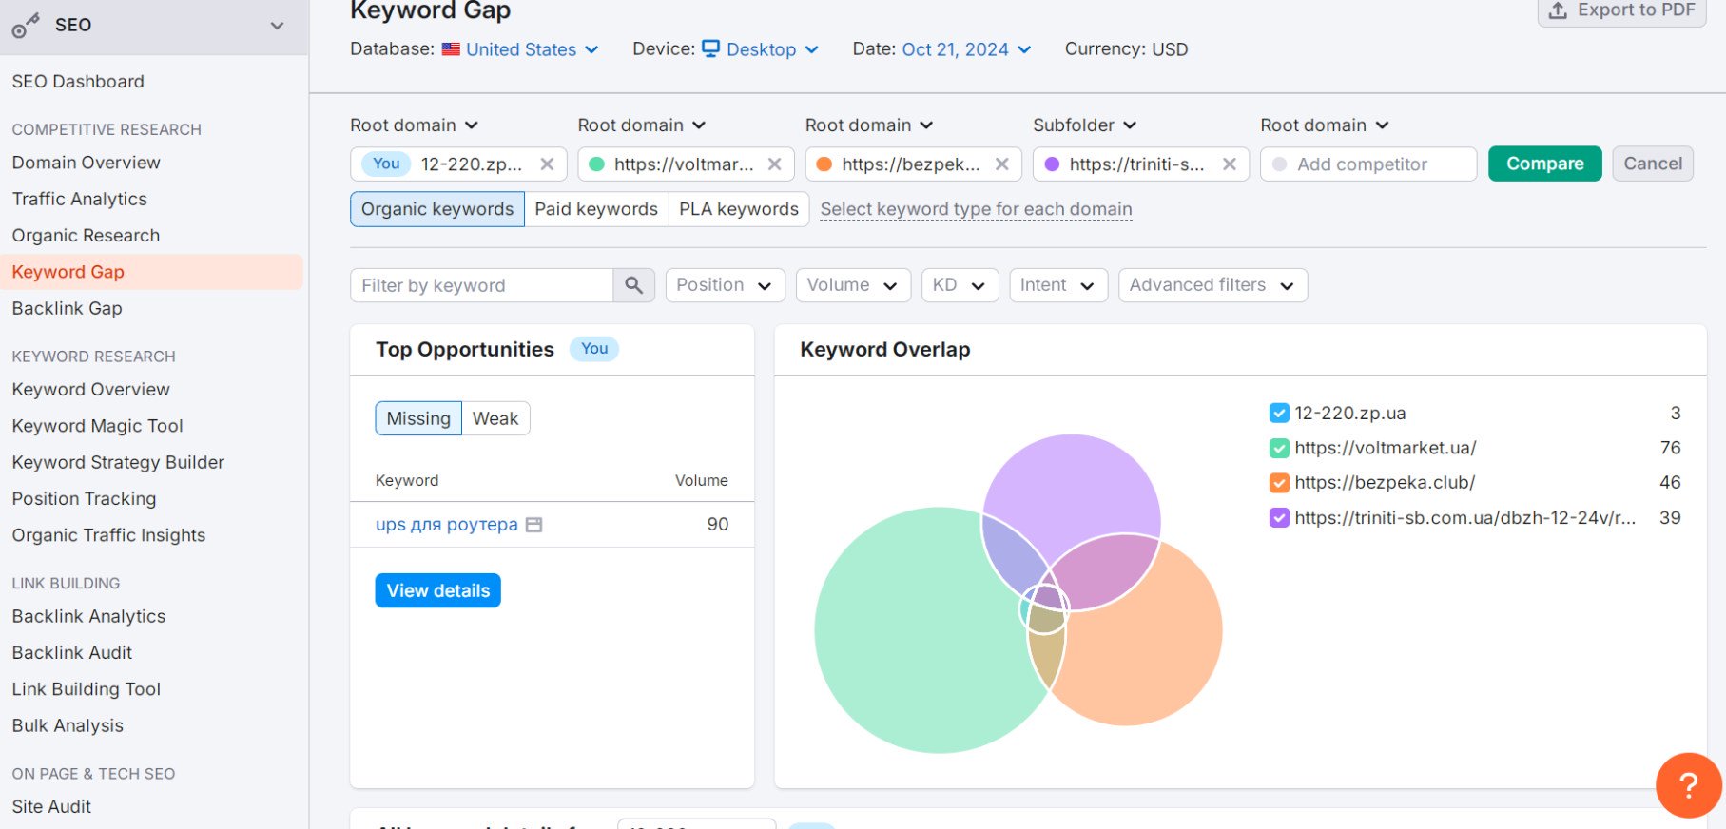Select the Organic keywords tab
The width and height of the screenshot is (1726, 829).
click(x=437, y=209)
